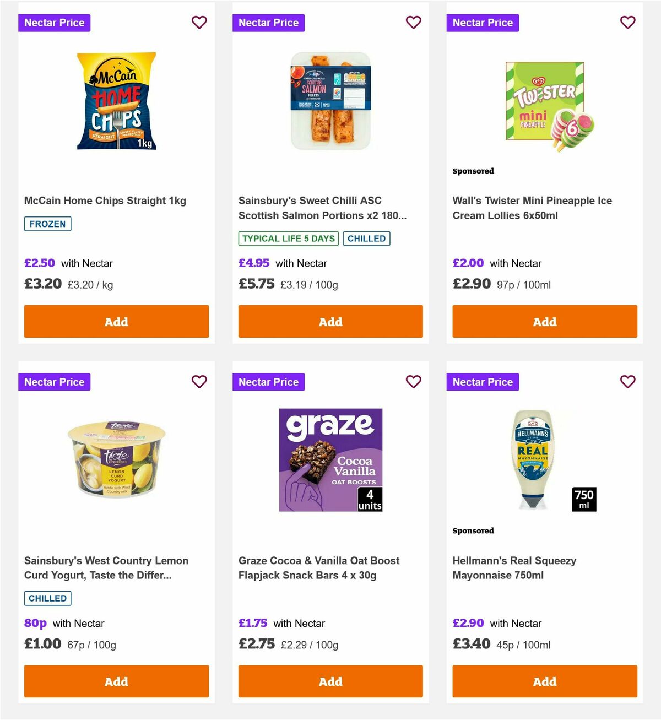The width and height of the screenshot is (661, 720).
Task: Add McCain Home Chips to basket
Action: pos(116,321)
